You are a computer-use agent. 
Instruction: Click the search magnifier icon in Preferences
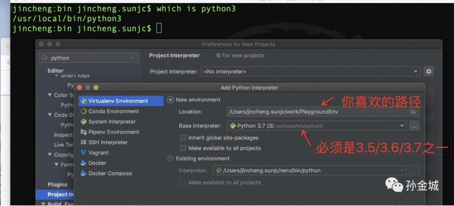click(45, 58)
